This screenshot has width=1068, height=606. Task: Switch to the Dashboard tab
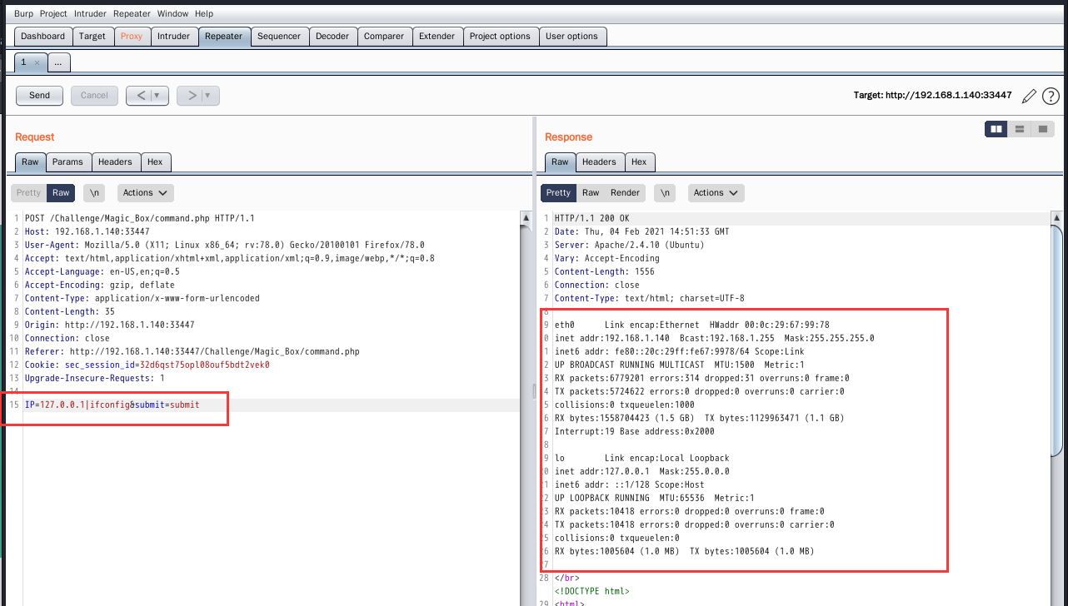point(42,37)
